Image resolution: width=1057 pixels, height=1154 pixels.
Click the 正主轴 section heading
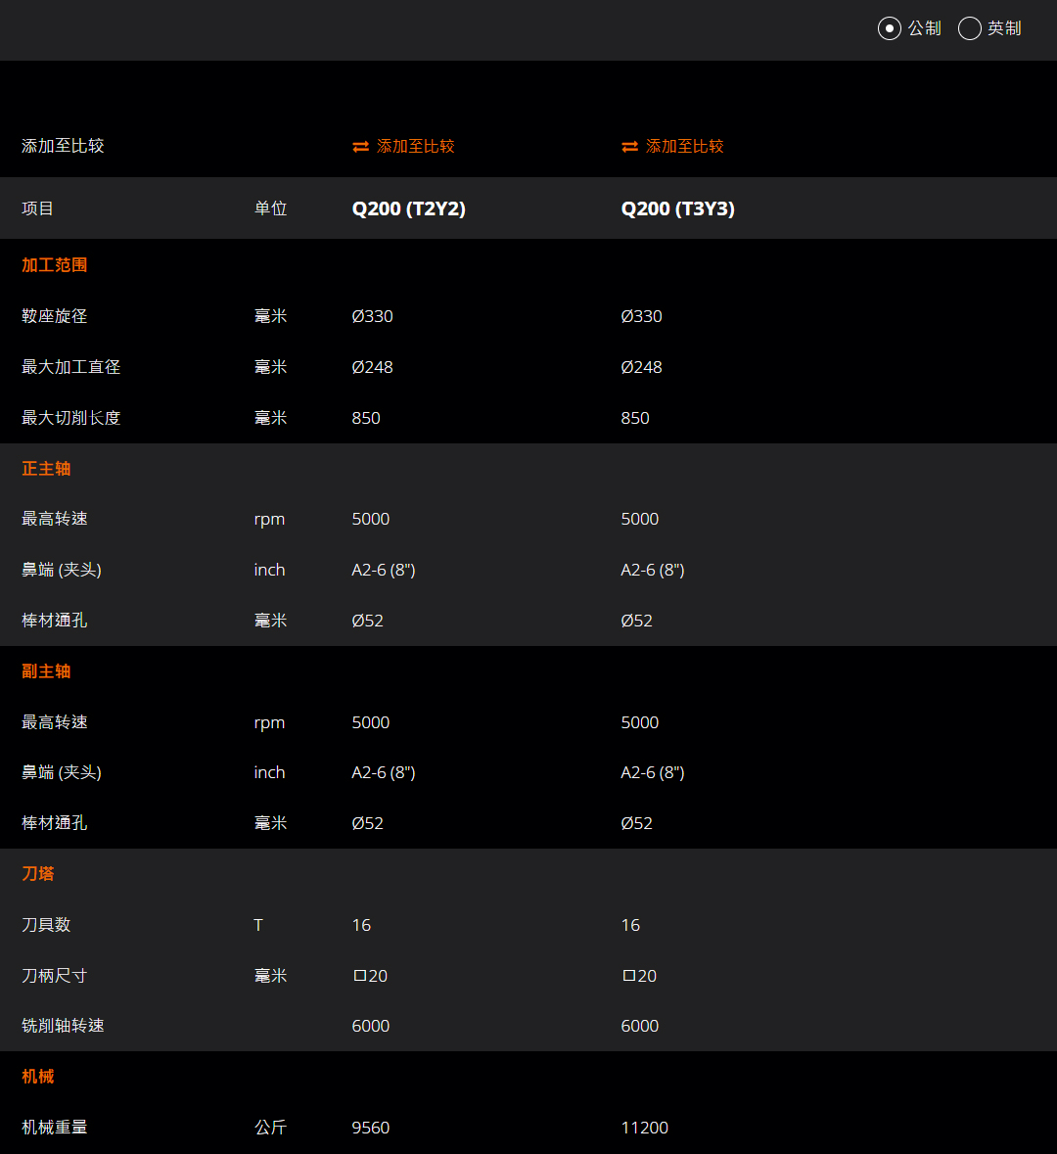point(46,469)
